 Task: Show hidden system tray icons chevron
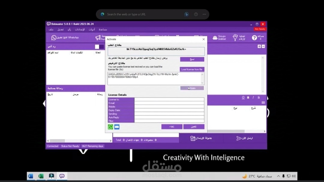coord(278,176)
